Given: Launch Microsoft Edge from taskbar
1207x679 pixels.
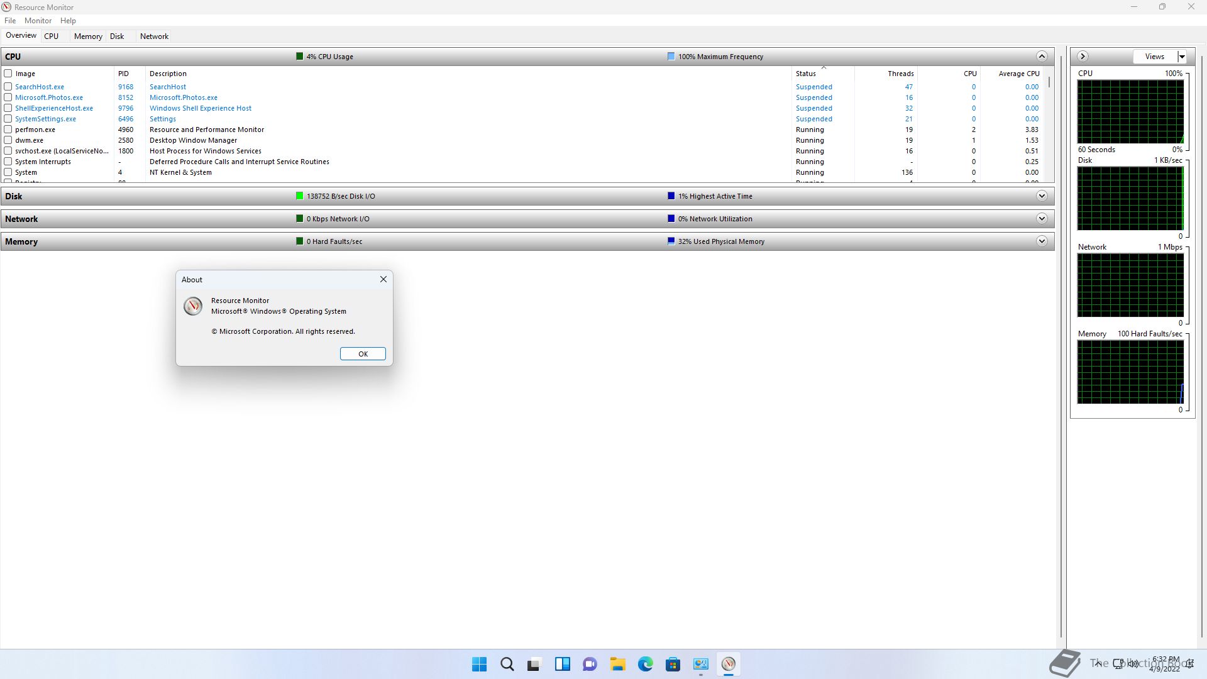Looking at the screenshot, I should click(x=645, y=664).
